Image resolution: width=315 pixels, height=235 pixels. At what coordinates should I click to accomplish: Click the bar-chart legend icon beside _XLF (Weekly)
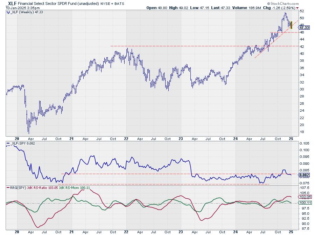[8, 12]
